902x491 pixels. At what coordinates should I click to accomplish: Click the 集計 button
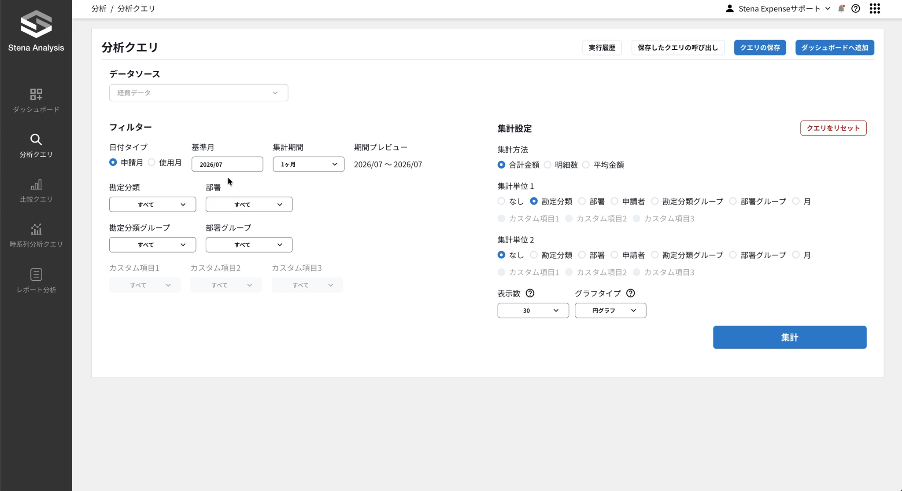click(790, 337)
